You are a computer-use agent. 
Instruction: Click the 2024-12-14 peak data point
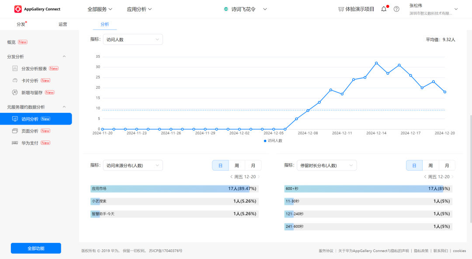376,63
